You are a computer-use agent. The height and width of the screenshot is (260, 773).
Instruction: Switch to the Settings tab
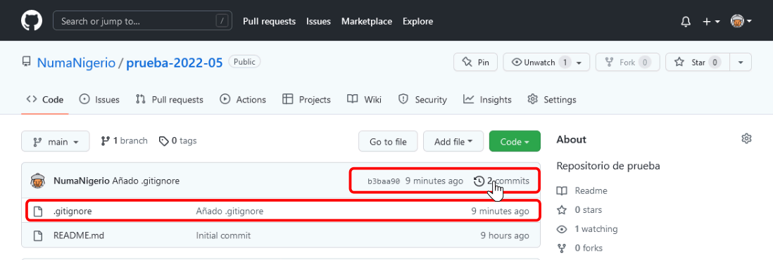coord(552,100)
